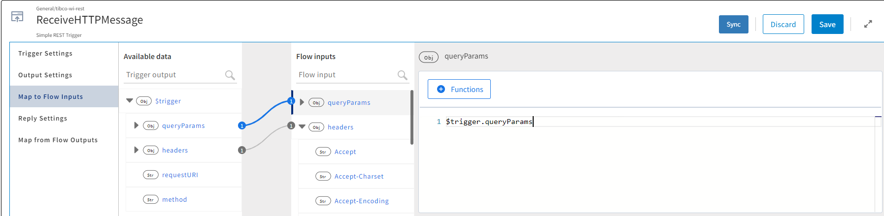Image resolution: width=884 pixels, height=216 pixels.
Task: Click the Str type icon next to requestURI
Action: pos(150,175)
